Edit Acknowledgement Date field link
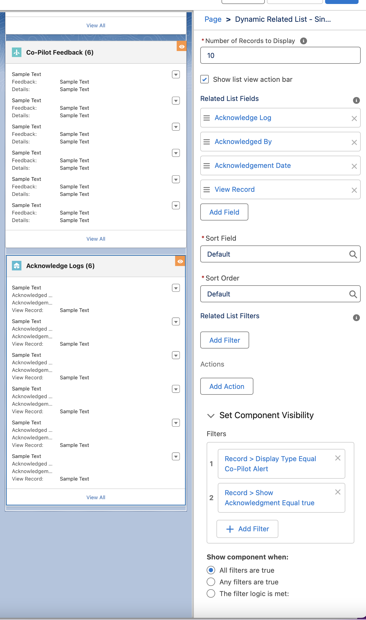 253,165
